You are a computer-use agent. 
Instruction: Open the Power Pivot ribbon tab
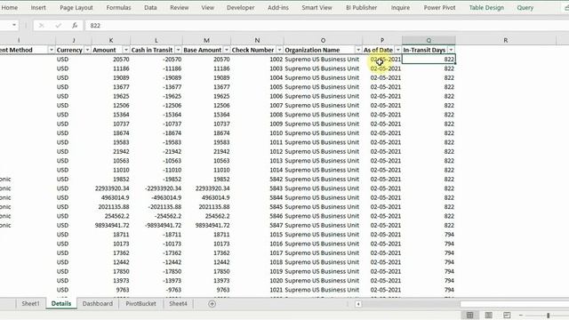[439, 8]
